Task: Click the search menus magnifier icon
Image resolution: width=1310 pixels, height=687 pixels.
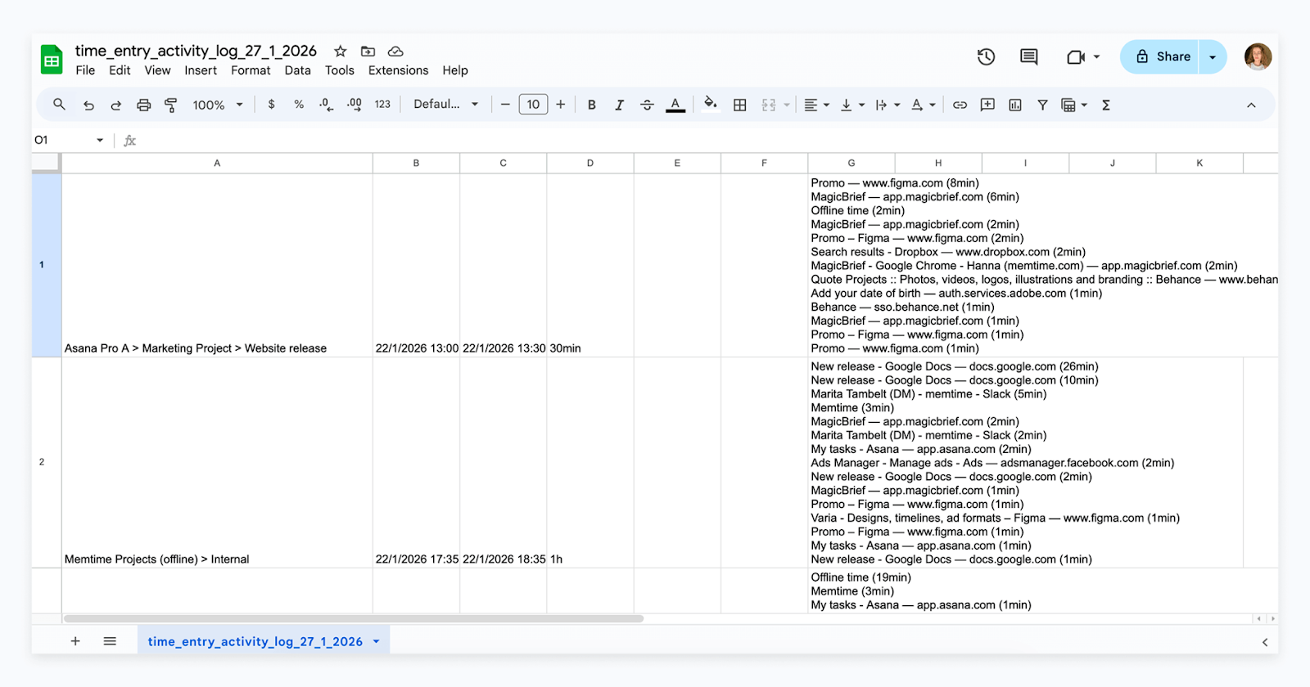Action: [59, 105]
